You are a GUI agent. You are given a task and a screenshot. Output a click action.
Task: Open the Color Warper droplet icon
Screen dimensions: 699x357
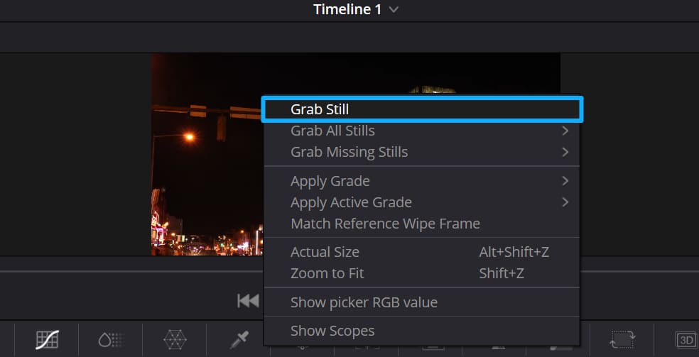(x=111, y=340)
